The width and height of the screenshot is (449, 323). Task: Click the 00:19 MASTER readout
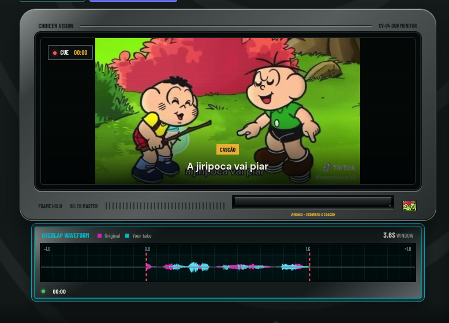point(84,206)
